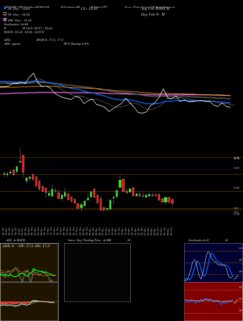Select the '50 Day - 12.92' legend text
Viewport: 243px width, 321px height.
pos(19,15)
